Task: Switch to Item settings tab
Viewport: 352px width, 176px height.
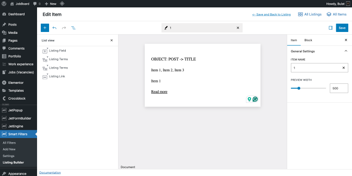Action: (294, 40)
